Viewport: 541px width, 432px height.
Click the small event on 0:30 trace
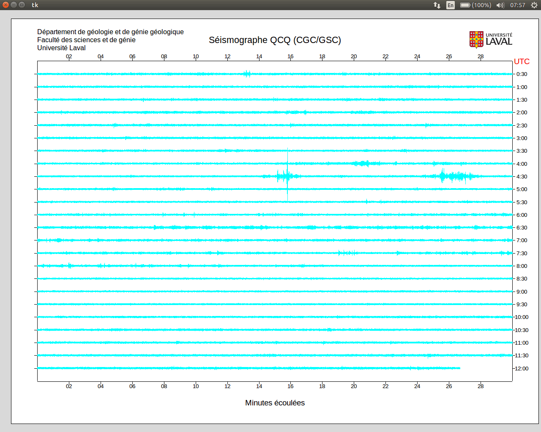click(247, 74)
